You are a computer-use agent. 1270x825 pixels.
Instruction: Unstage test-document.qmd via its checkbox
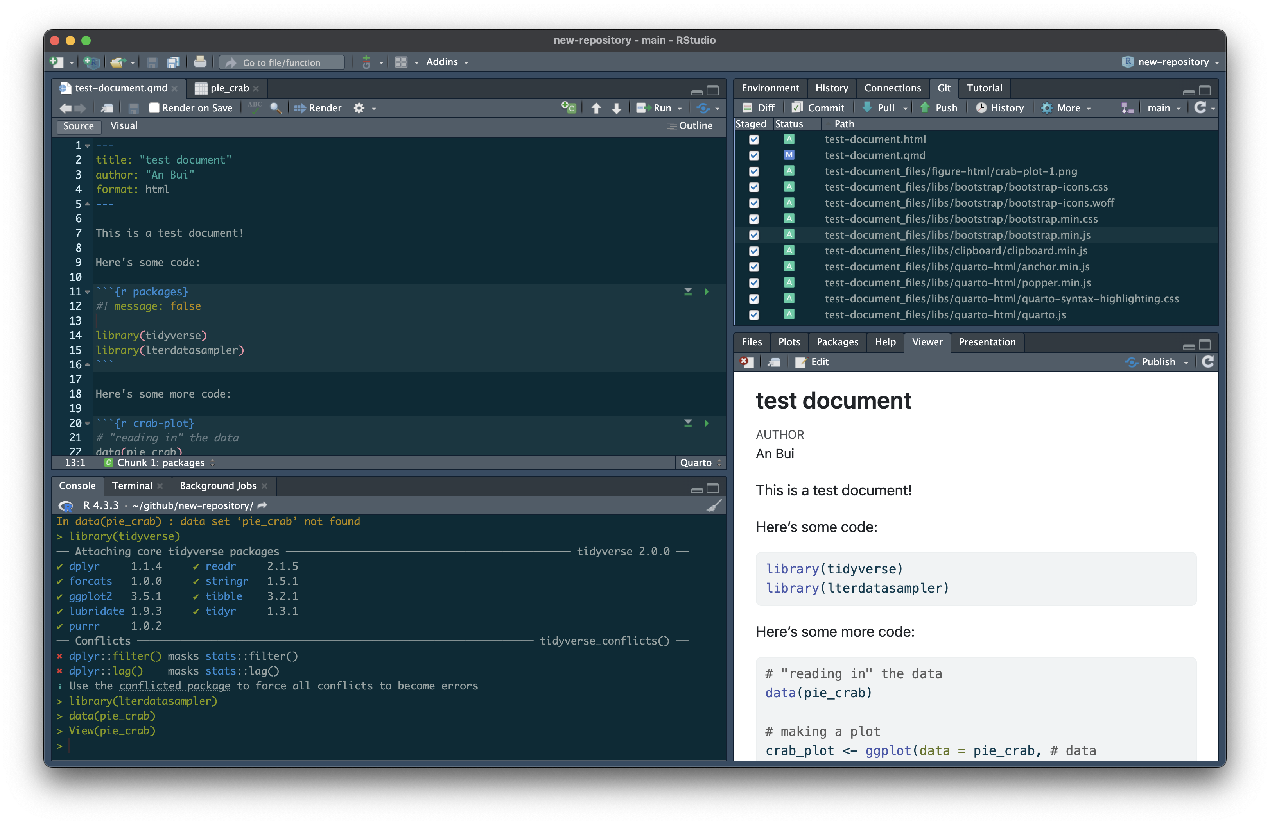coord(753,155)
